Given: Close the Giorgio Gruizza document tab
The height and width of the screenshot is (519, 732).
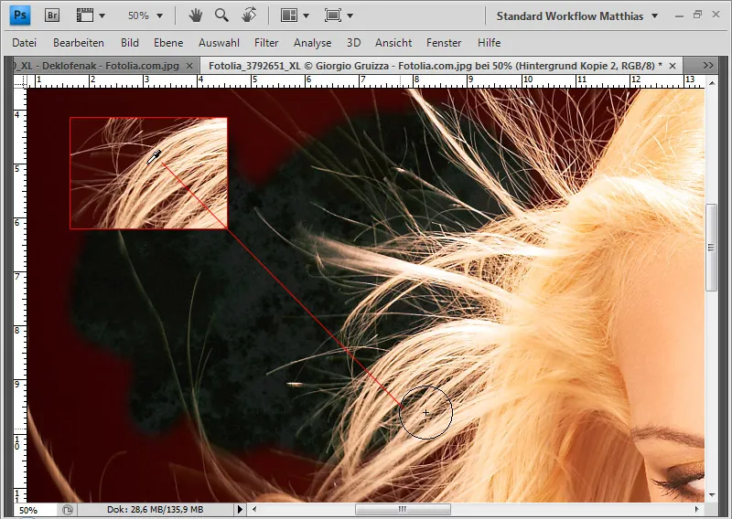Looking at the screenshot, I should point(673,66).
